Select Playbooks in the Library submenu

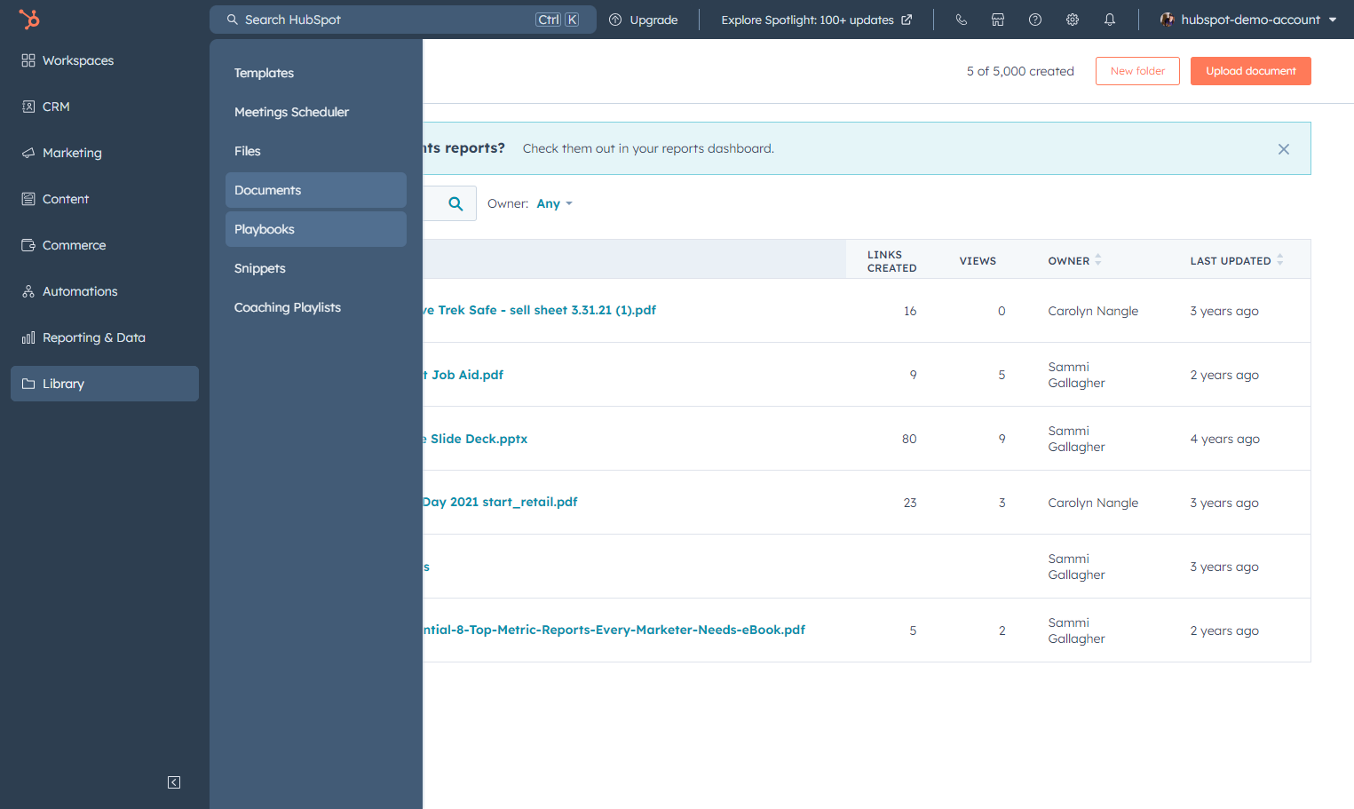(316, 229)
